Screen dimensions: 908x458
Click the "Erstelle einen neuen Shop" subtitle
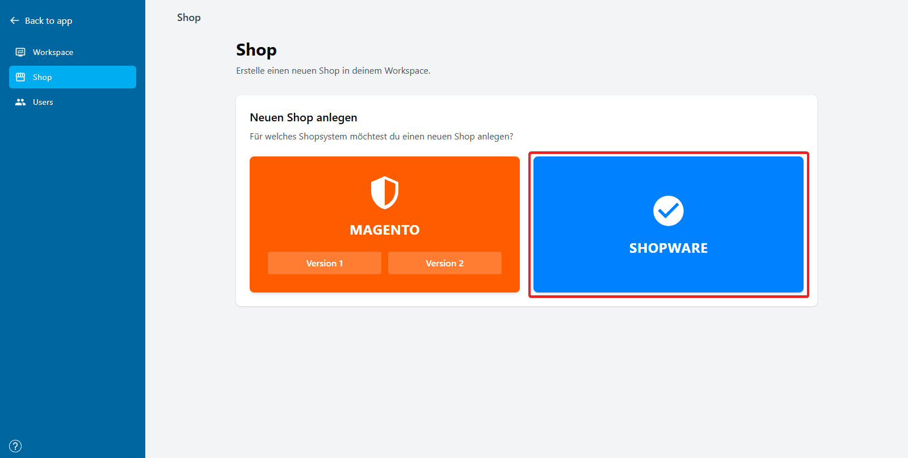pyautogui.click(x=333, y=71)
